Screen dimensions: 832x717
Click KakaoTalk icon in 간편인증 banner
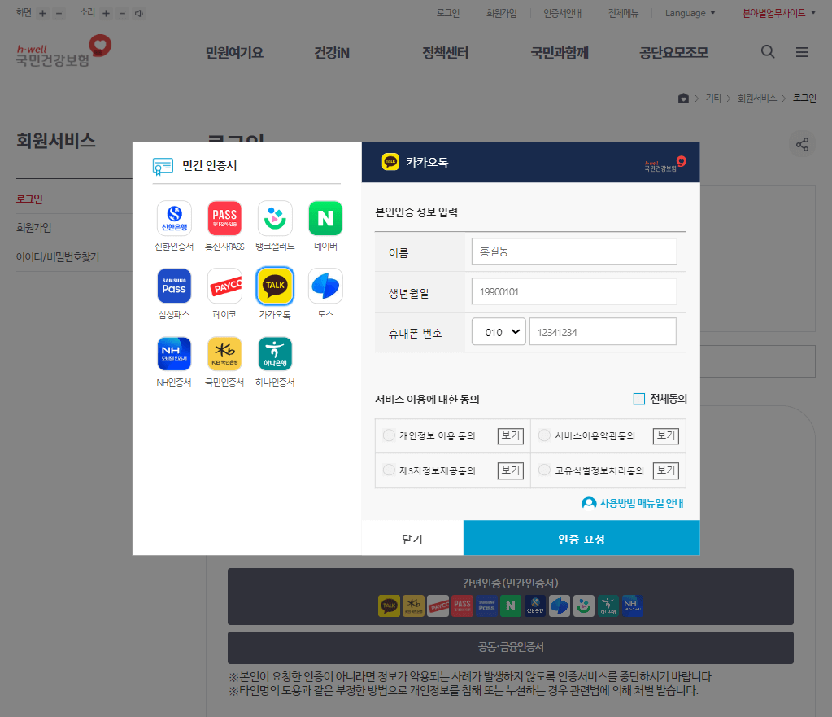[389, 606]
